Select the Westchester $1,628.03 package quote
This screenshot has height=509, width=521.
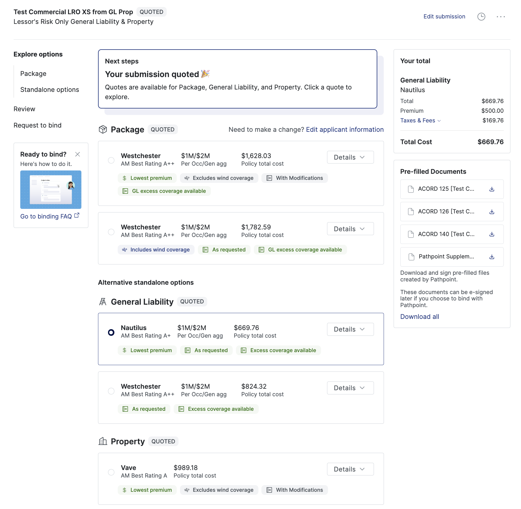(x=111, y=160)
